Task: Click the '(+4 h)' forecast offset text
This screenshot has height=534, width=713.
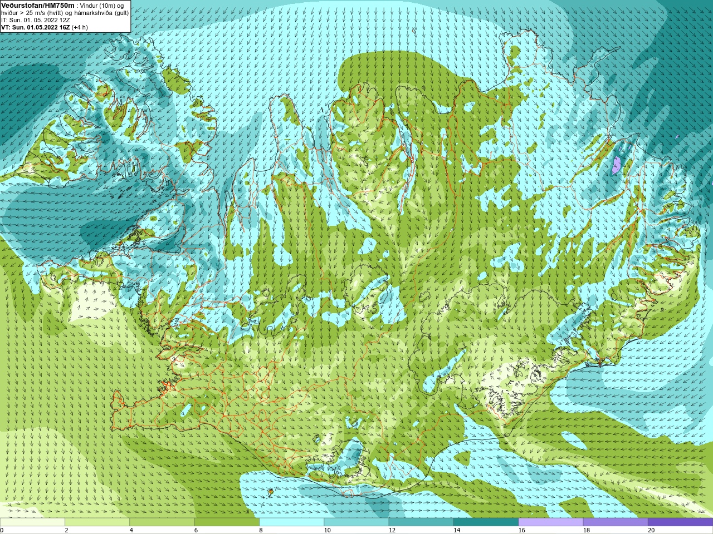Action: point(80,27)
